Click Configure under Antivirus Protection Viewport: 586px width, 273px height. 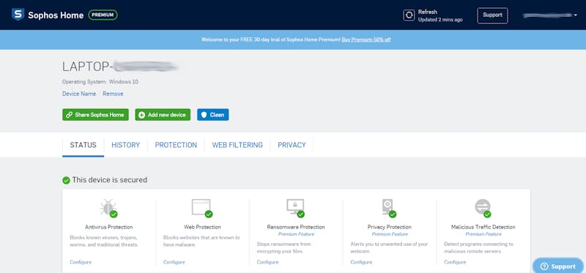pyautogui.click(x=81, y=262)
